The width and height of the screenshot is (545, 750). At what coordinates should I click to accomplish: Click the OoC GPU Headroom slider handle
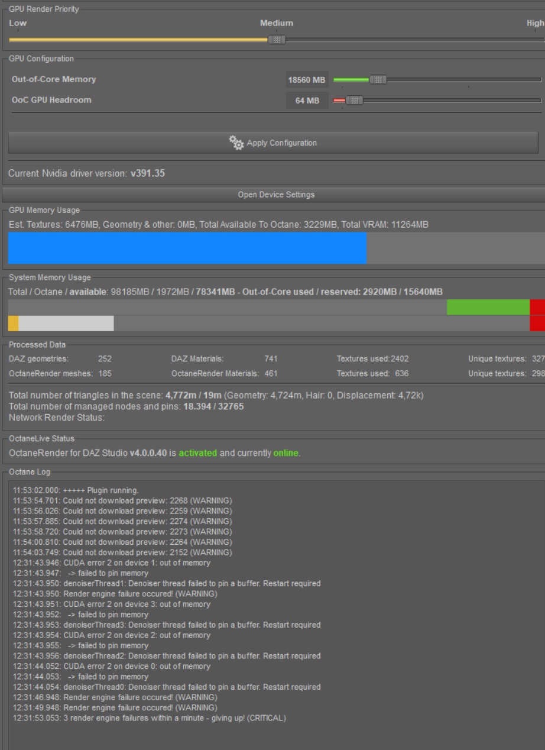354,101
